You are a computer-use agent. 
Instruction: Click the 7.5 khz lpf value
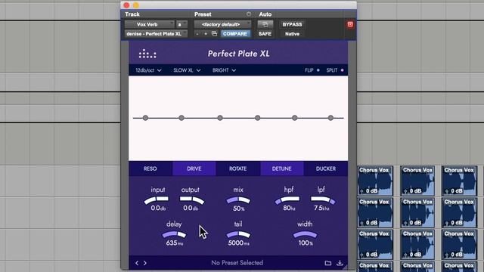322,209
